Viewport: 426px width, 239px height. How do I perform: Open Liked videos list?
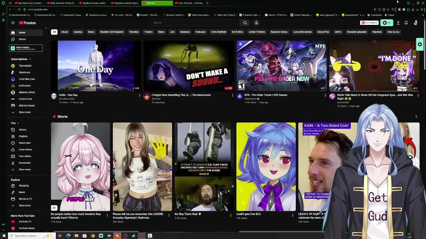coord(26,149)
